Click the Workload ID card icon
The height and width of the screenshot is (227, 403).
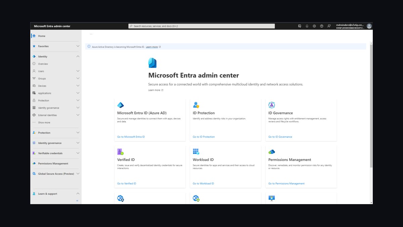(196, 152)
